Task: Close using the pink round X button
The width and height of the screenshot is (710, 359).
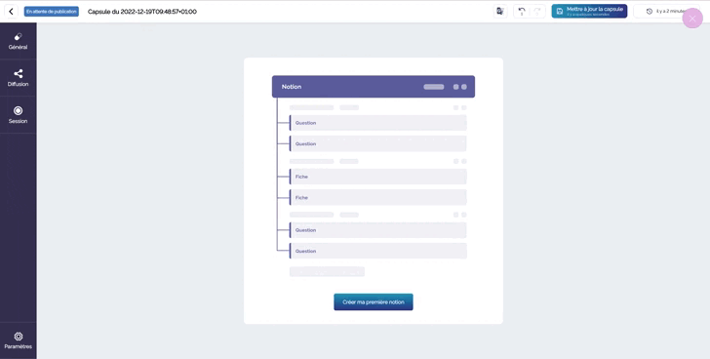Action: (691, 19)
